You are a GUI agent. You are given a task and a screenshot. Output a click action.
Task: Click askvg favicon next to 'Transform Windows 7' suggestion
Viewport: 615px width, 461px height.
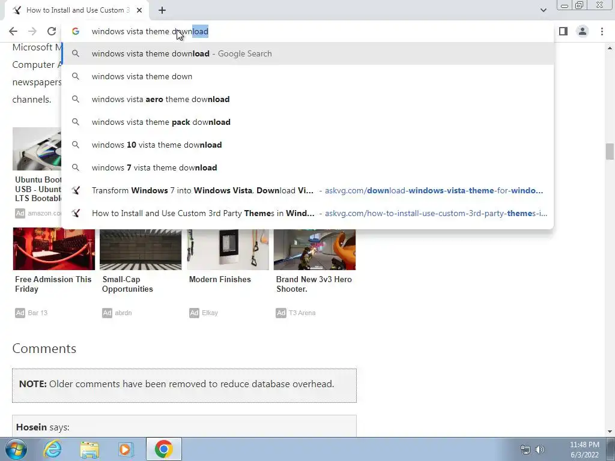[x=76, y=190]
